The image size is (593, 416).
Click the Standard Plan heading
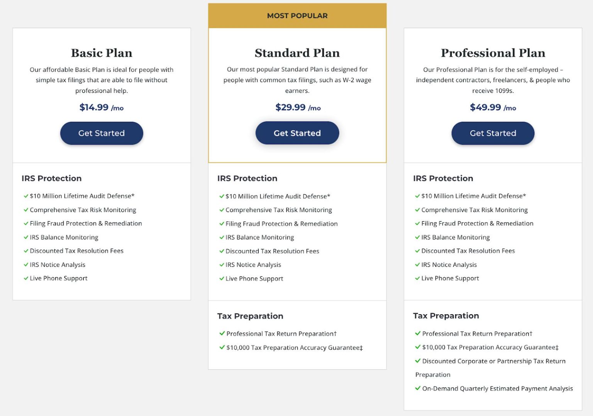tap(297, 53)
